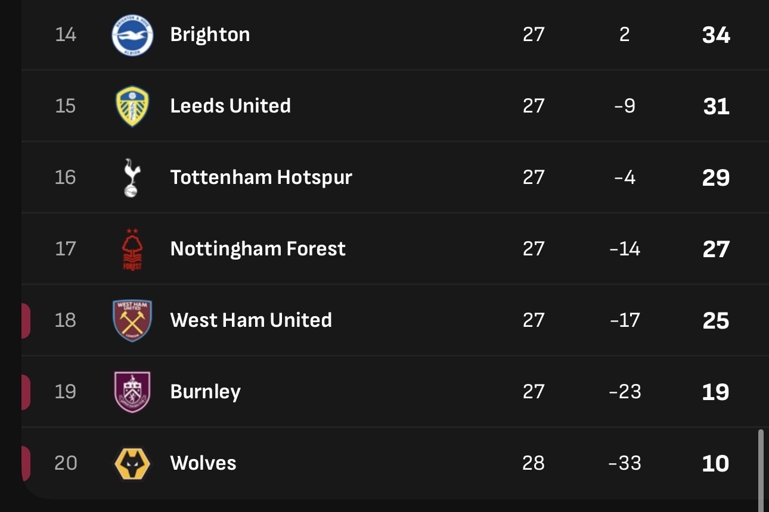Click Wolves' matches played value 28
Screen dimensions: 769x512
point(533,463)
